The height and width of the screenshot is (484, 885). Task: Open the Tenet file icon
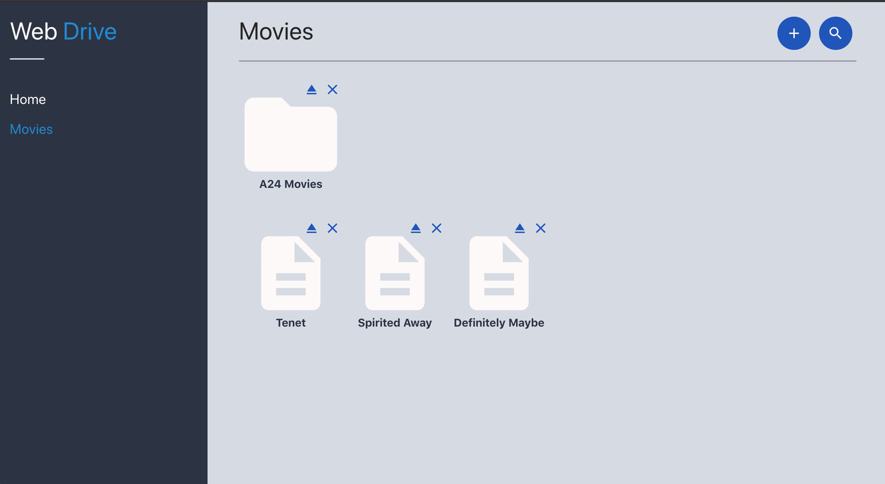coord(291,273)
